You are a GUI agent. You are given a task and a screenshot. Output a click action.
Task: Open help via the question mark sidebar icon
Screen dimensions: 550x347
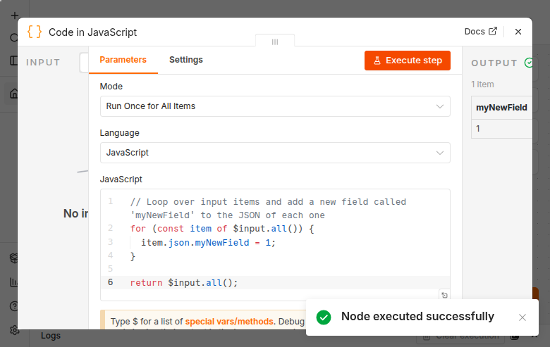tap(14, 306)
